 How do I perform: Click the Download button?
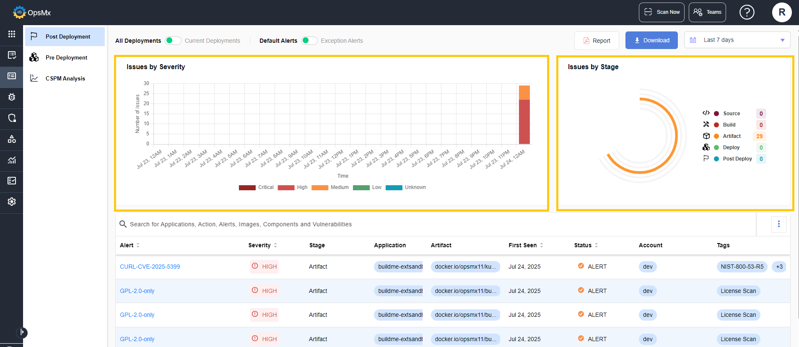[651, 40]
